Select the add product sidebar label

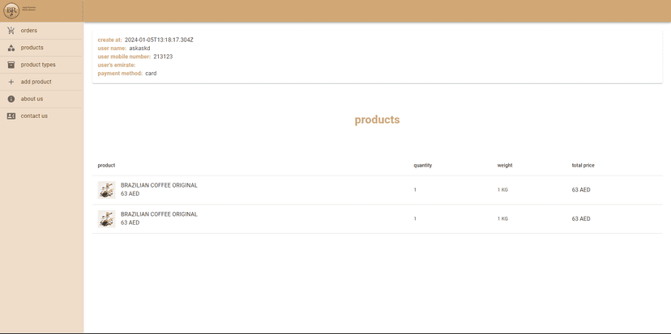pos(36,82)
